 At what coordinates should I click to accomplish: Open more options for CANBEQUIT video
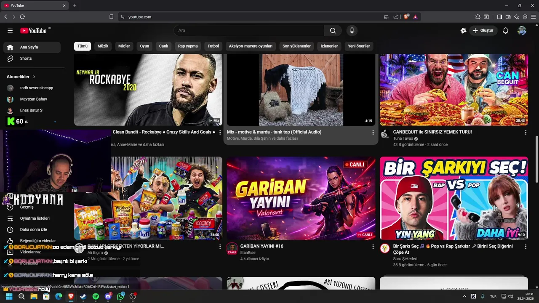[x=526, y=132]
